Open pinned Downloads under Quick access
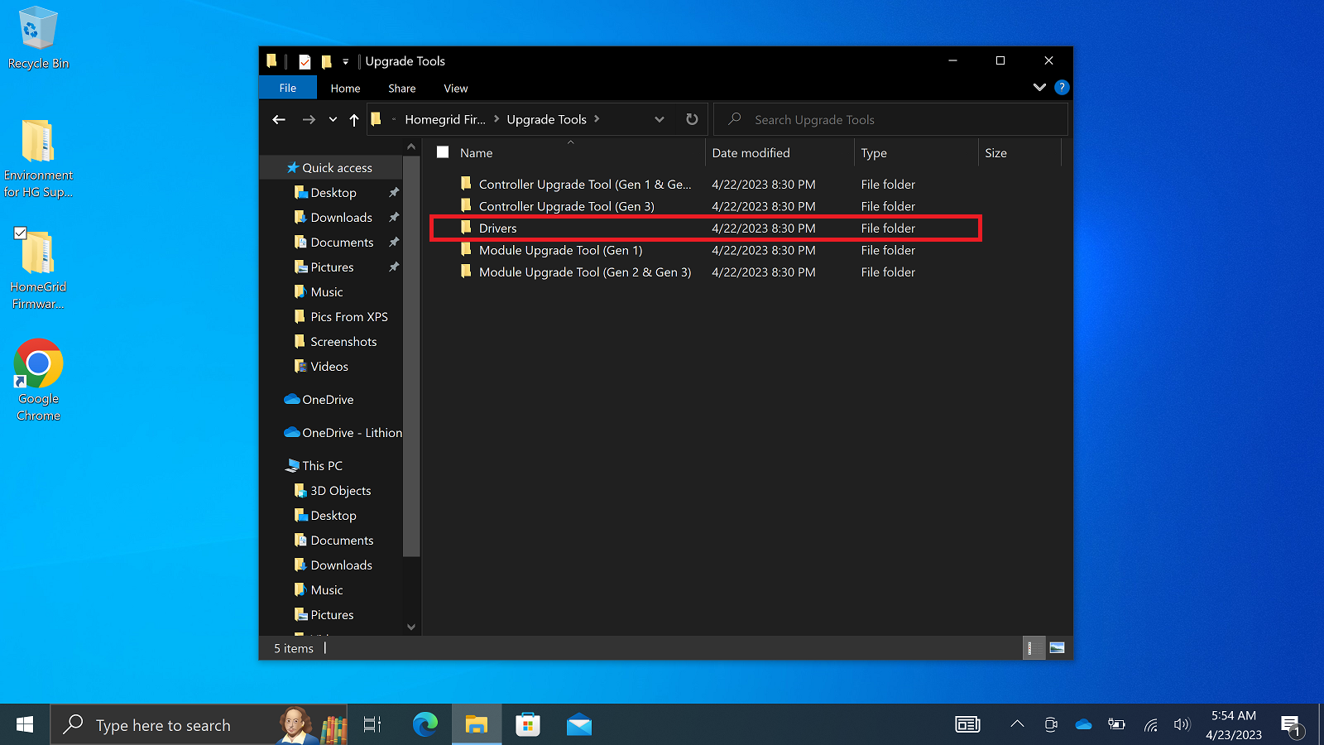Screen dimensions: 1324x745 pyautogui.click(x=341, y=218)
